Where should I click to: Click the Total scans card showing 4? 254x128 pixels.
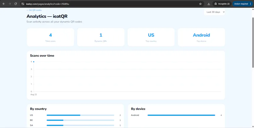pyautogui.click(x=50, y=37)
